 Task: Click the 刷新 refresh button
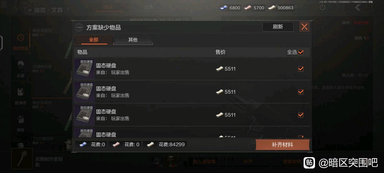click(x=278, y=27)
